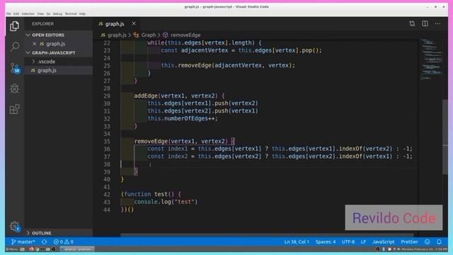Synchronize changes icon in status bar
The image size is (453, 255).
pos(44,242)
